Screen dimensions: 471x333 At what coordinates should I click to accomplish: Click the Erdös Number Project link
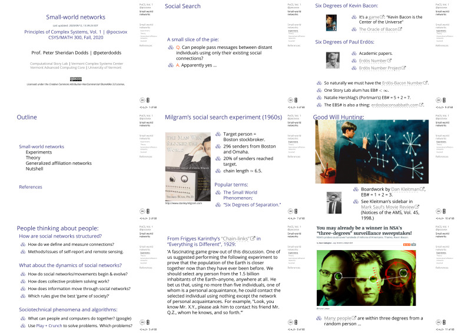383,68
